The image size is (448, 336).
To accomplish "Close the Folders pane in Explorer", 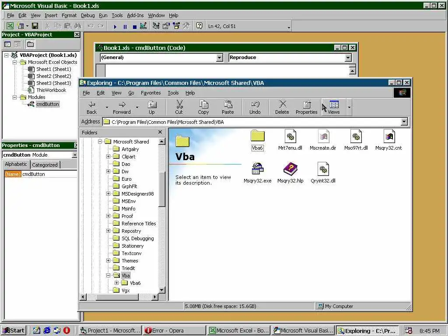I will [160, 132].
